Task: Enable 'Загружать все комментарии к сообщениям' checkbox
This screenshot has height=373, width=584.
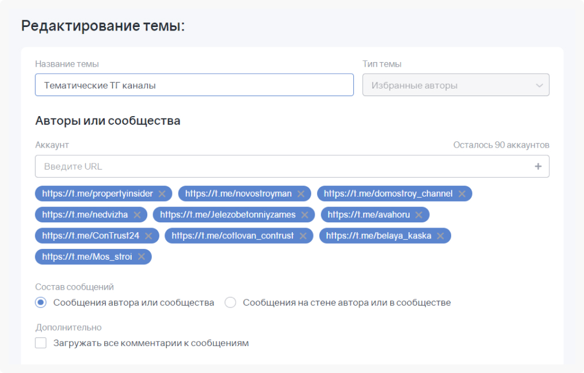Action: coord(40,343)
